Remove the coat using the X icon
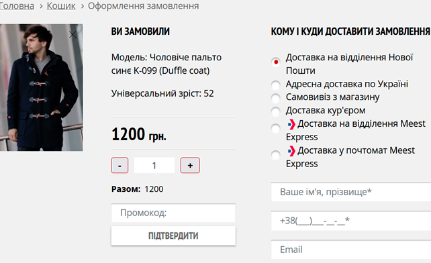This screenshot has height=263, width=431. 73,35
